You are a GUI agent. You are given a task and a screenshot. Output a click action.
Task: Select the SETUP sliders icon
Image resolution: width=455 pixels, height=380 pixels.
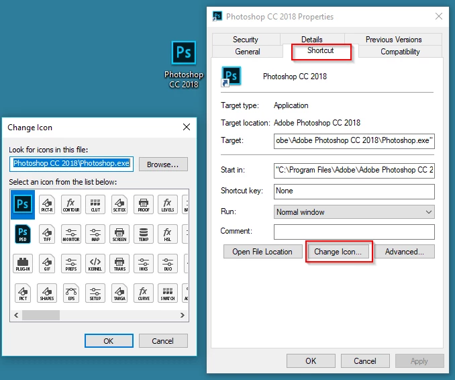pos(95,293)
